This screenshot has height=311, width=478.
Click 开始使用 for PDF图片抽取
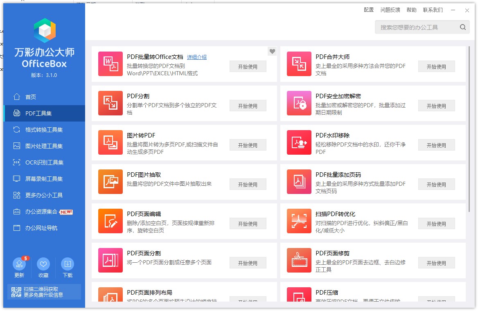[248, 185]
